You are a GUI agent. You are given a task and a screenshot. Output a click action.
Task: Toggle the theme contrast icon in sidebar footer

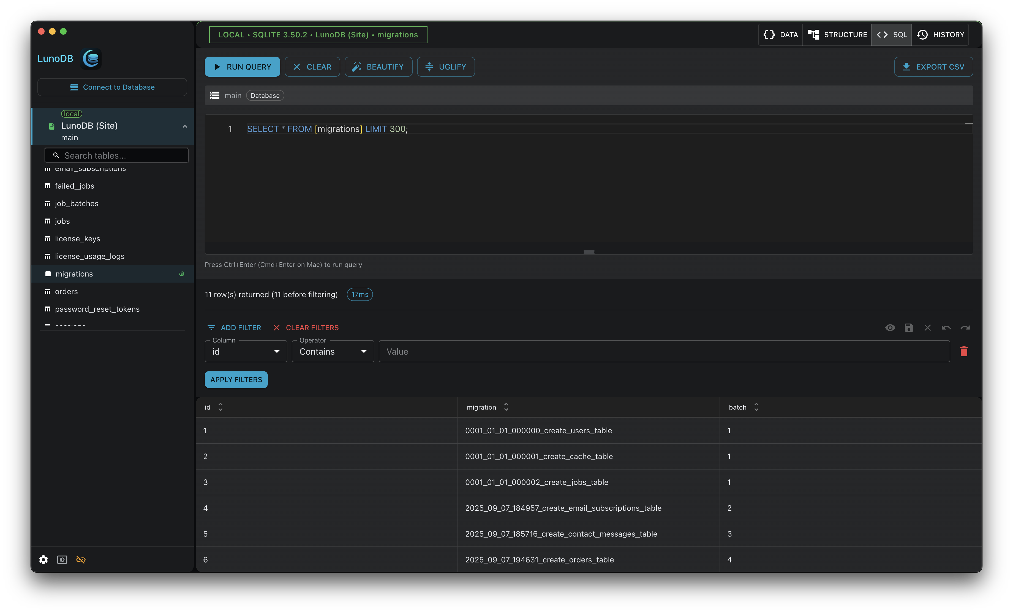[x=62, y=560]
